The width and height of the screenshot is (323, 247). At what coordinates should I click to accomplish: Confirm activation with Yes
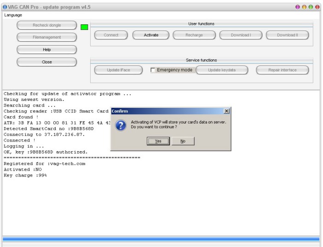[x=158, y=141]
